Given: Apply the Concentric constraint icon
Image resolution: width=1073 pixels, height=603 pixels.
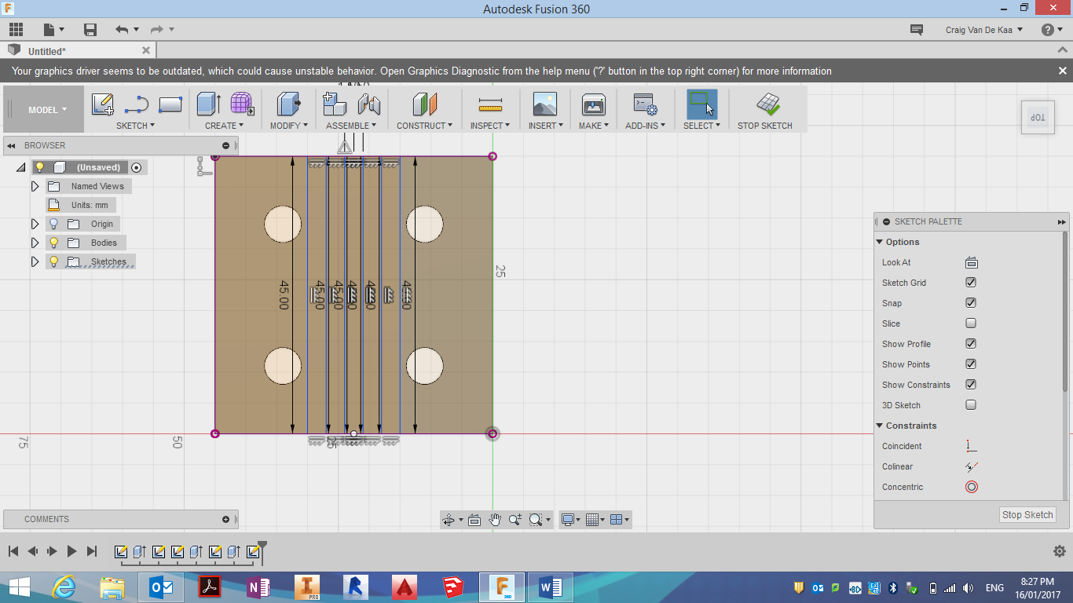Looking at the screenshot, I should click(x=971, y=487).
